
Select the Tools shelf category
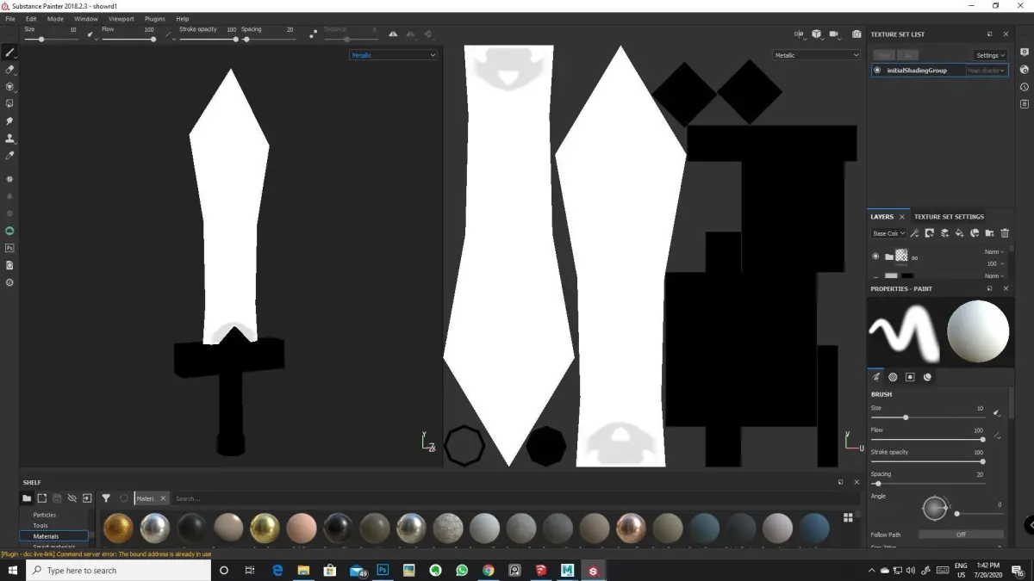click(40, 525)
